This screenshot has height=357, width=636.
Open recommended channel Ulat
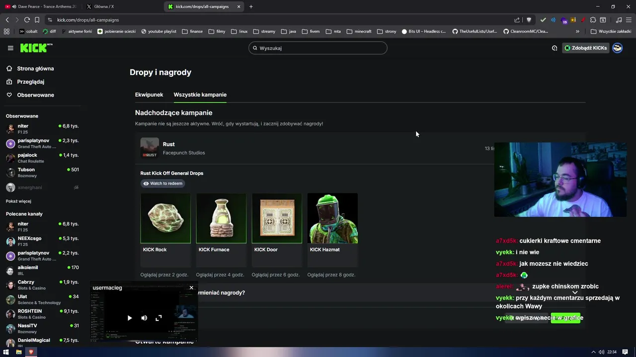tap(42, 299)
